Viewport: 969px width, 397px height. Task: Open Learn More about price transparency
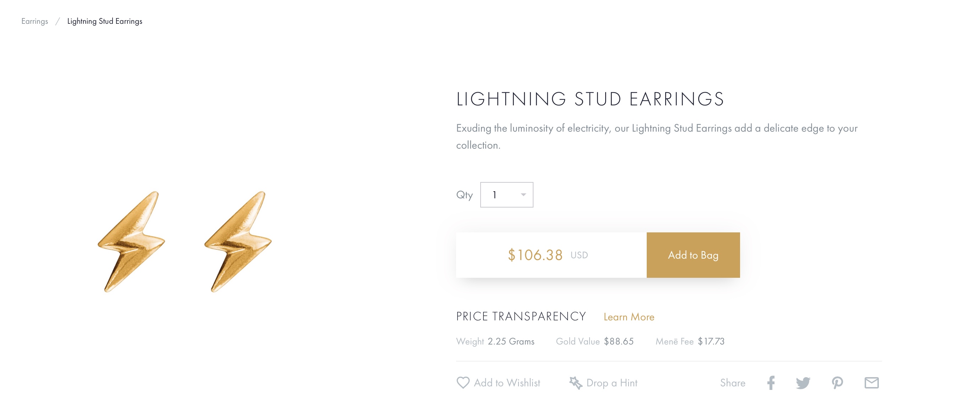point(629,317)
